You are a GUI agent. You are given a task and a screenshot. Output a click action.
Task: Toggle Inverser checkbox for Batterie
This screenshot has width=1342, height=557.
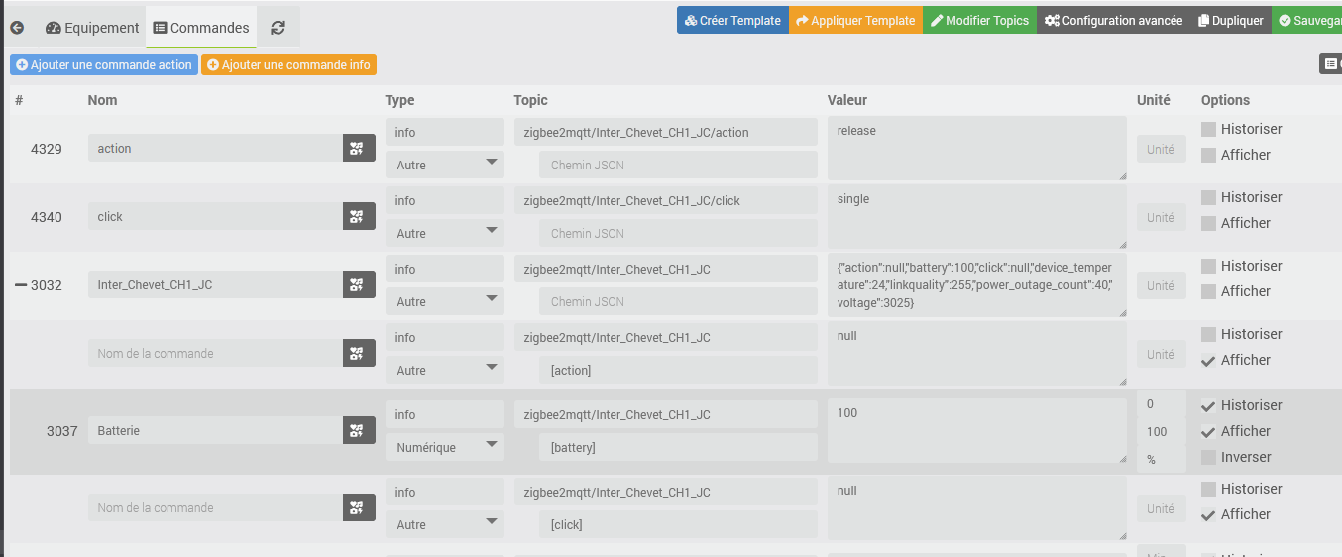pyautogui.click(x=1208, y=457)
